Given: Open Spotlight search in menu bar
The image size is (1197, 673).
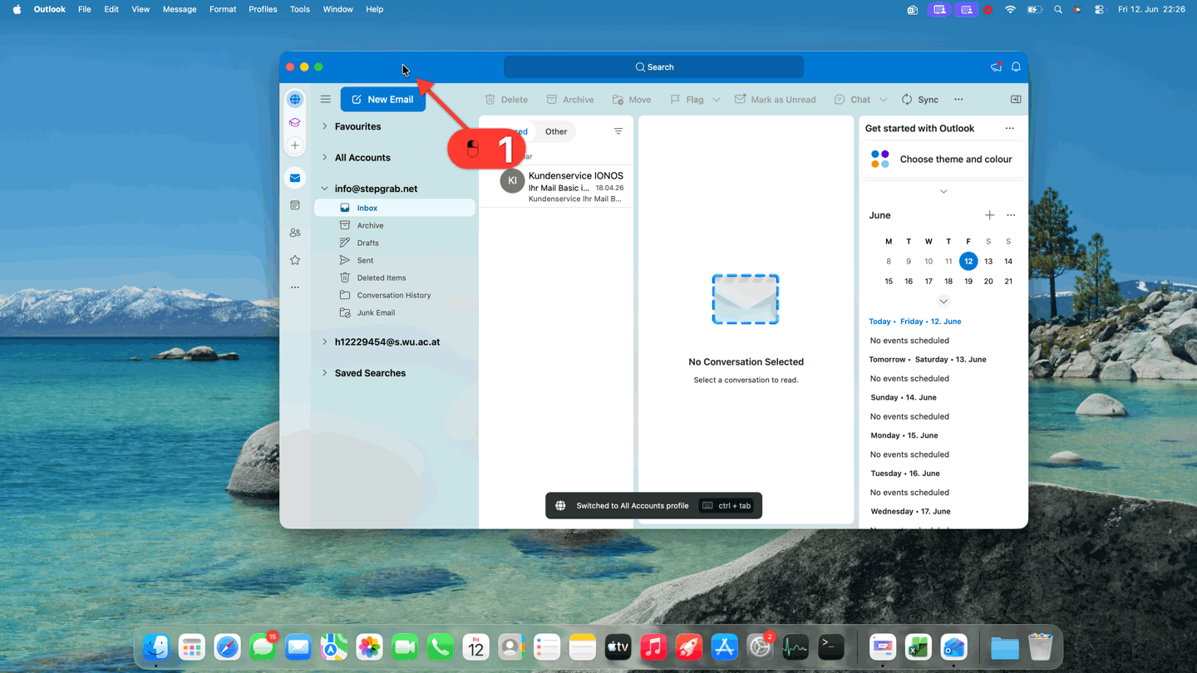Looking at the screenshot, I should [x=1058, y=9].
